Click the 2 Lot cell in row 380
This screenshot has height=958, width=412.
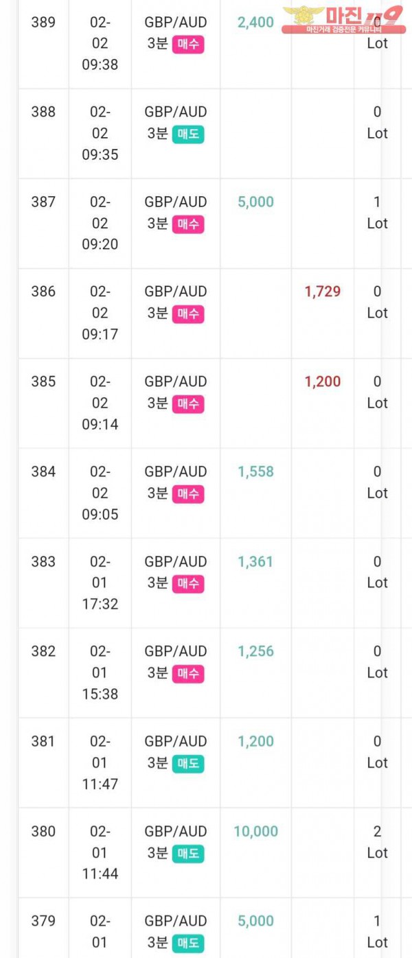[377, 842]
